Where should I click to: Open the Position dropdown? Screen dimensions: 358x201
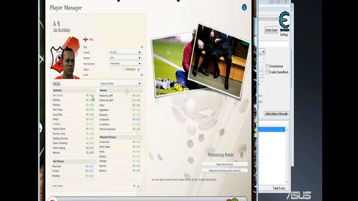pyautogui.click(x=125, y=58)
